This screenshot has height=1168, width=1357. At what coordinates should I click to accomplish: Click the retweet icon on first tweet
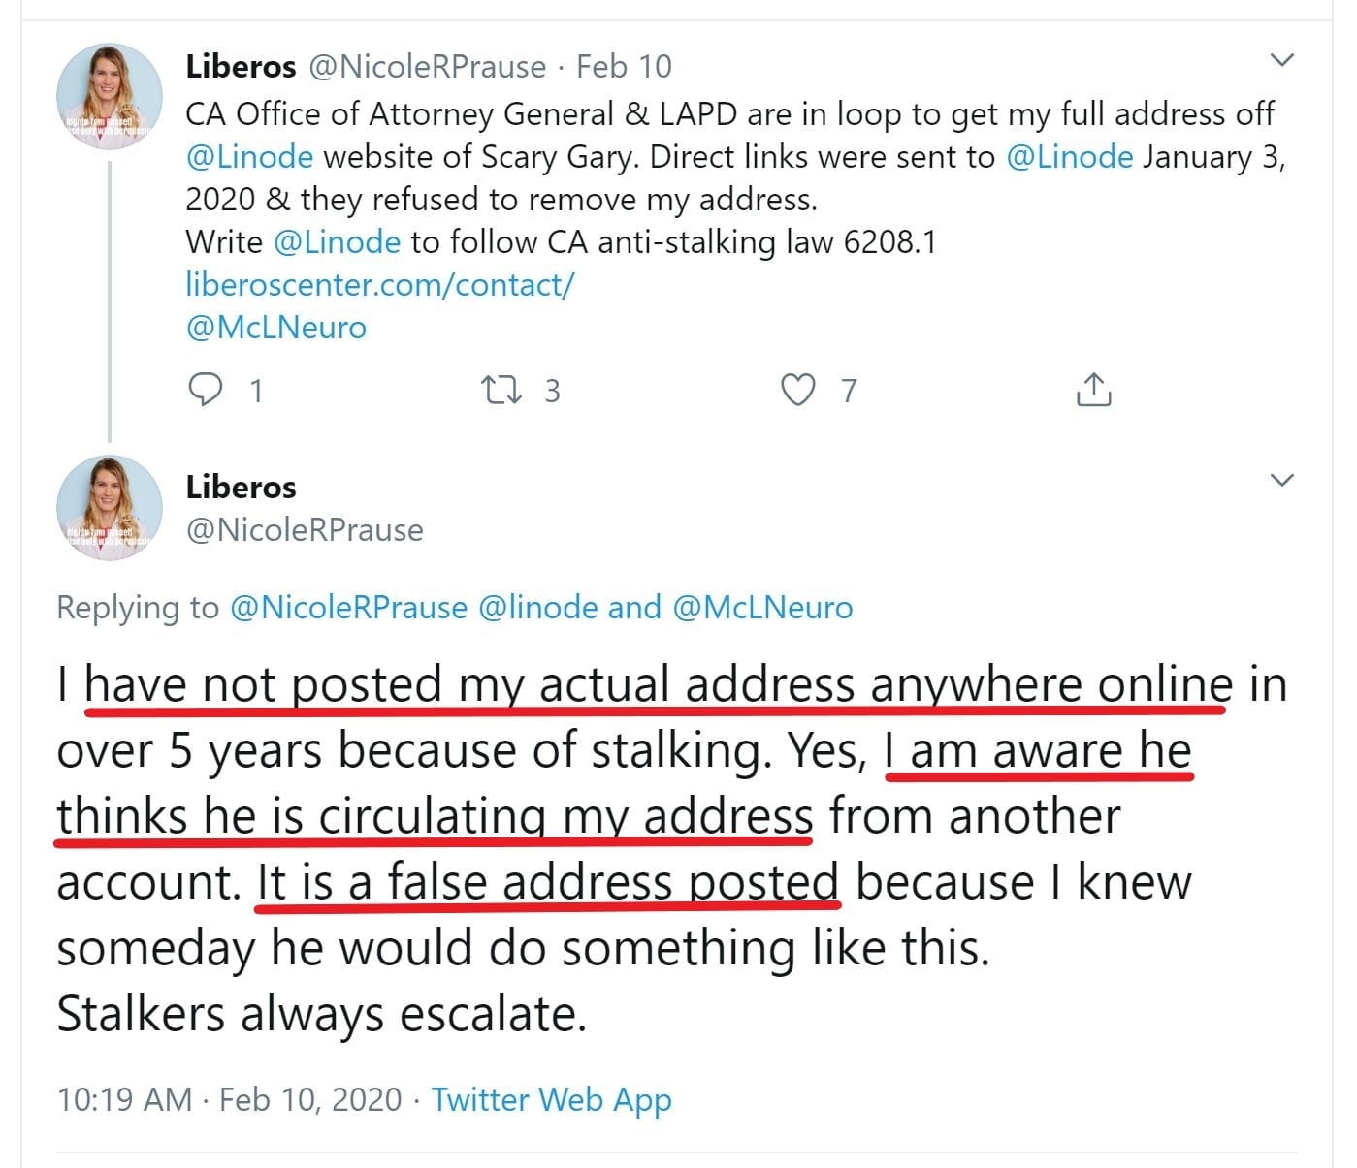pos(501,390)
